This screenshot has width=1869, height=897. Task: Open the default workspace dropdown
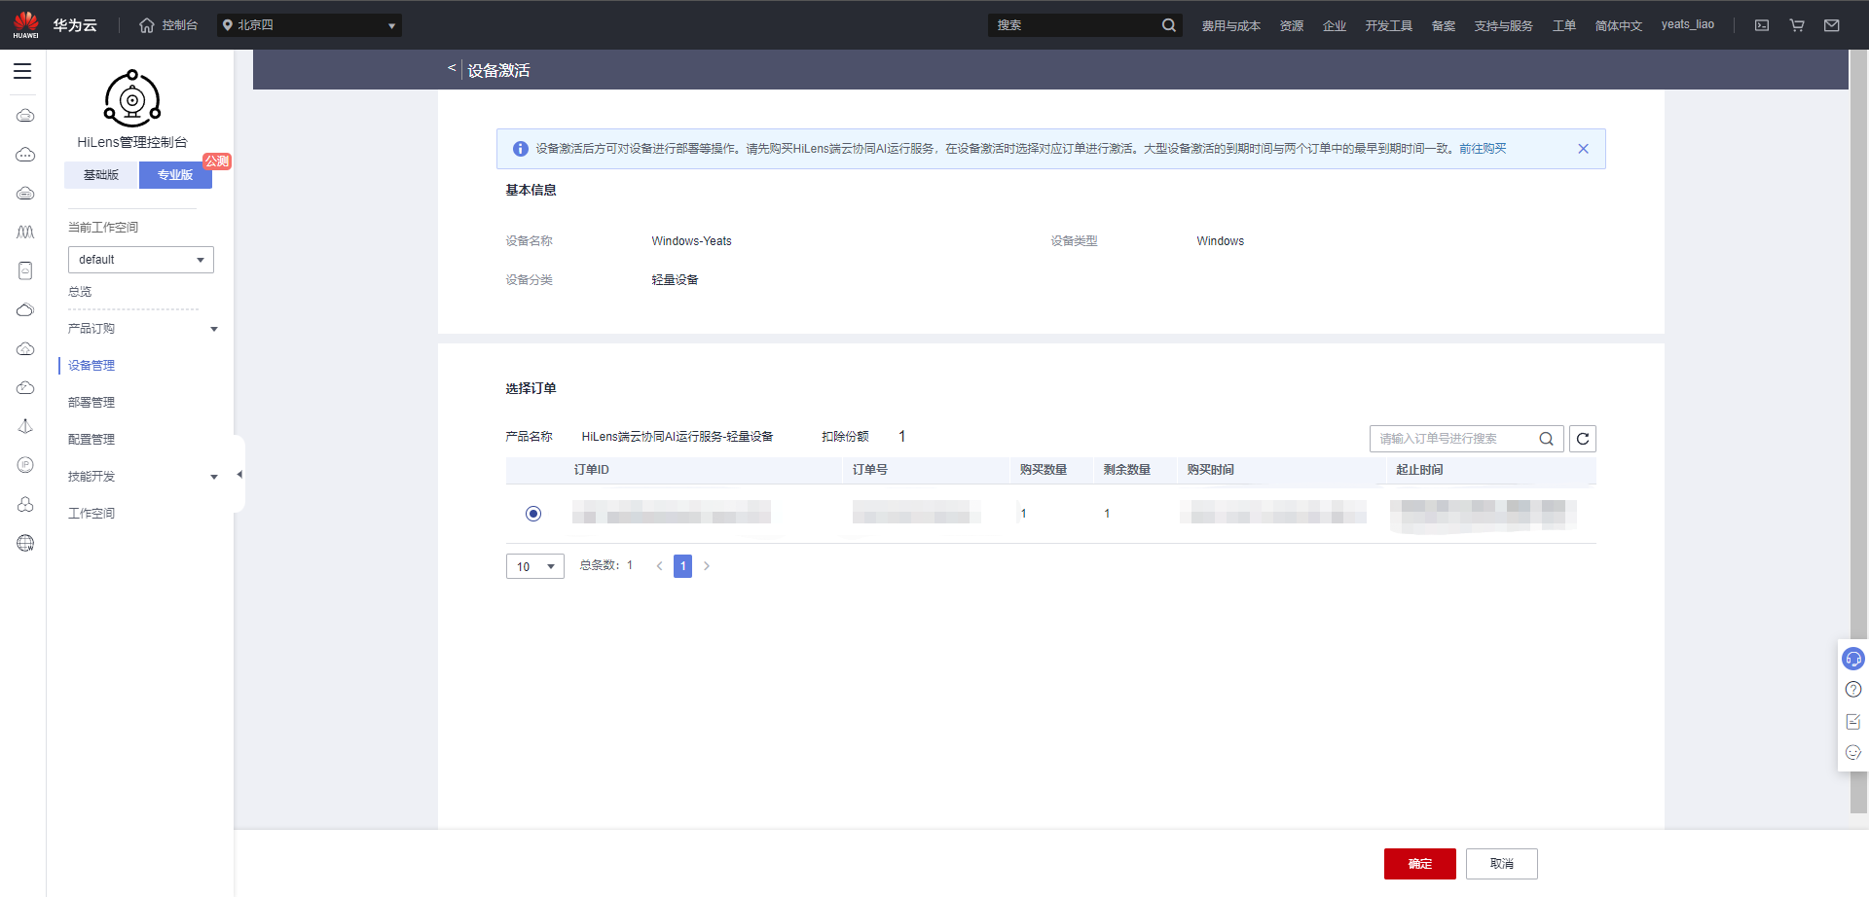141,260
